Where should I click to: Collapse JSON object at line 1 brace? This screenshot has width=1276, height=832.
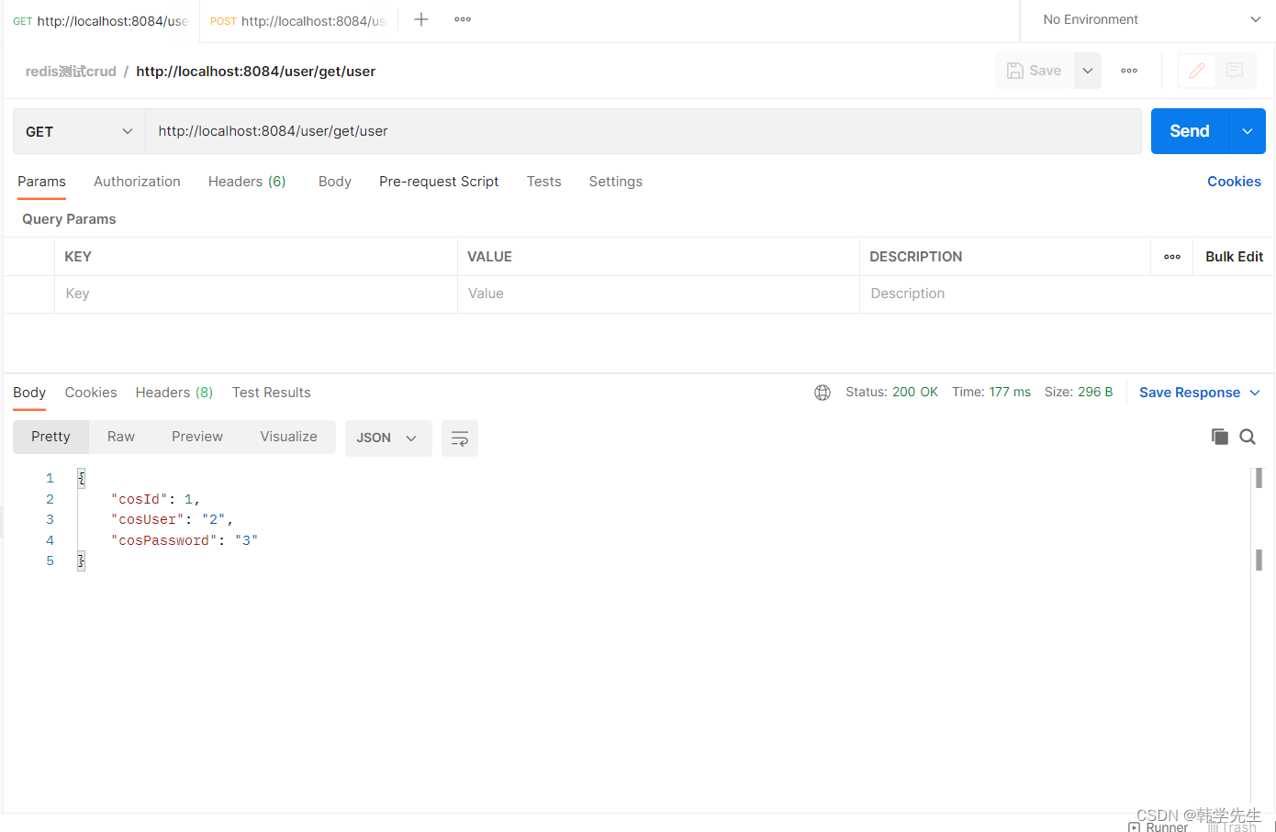point(81,478)
